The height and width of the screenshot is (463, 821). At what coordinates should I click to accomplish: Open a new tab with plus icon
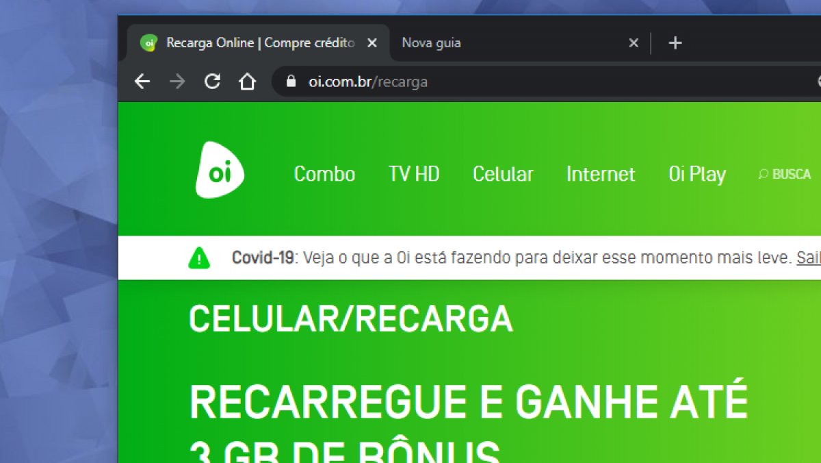675,43
